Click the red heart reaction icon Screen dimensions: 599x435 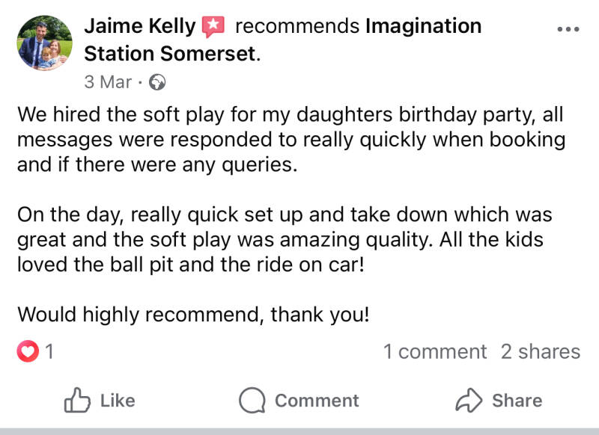pos(27,351)
